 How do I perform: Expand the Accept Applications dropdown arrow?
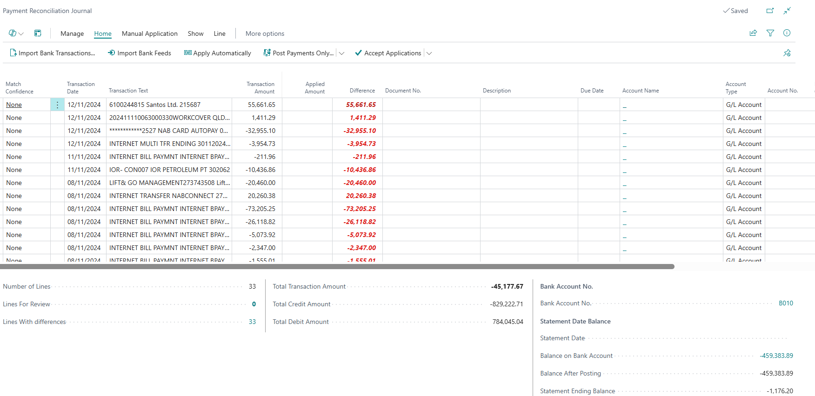click(429, 53)
